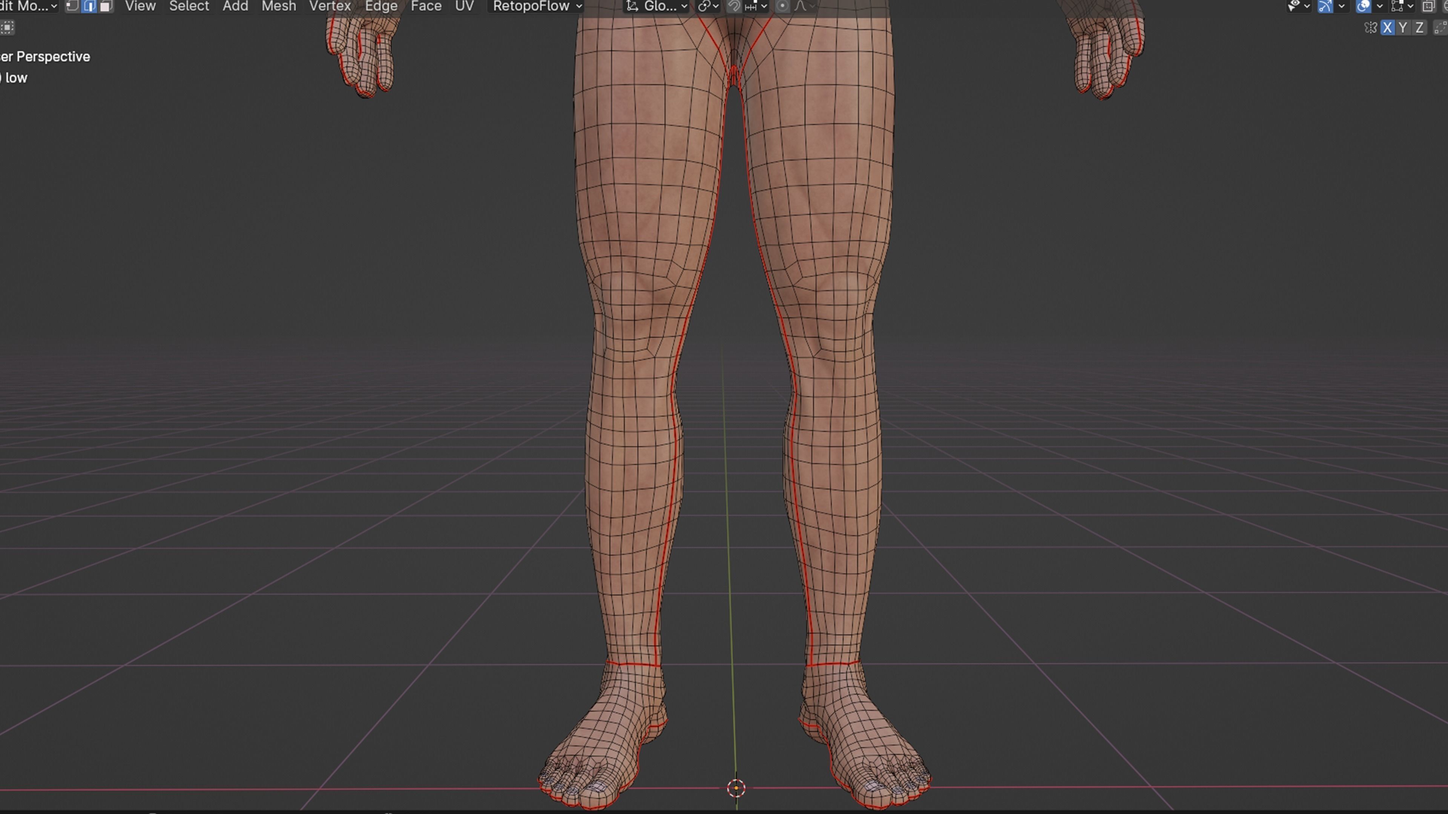
Task: Open the RetopoFlow dropdown
Action: pyautogui.click(x=537, y=6)
